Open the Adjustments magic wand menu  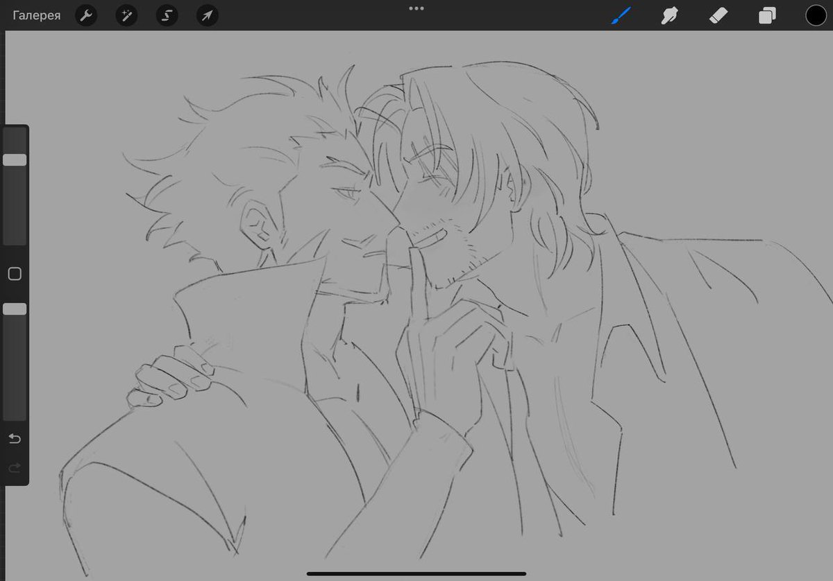(126, 15)
